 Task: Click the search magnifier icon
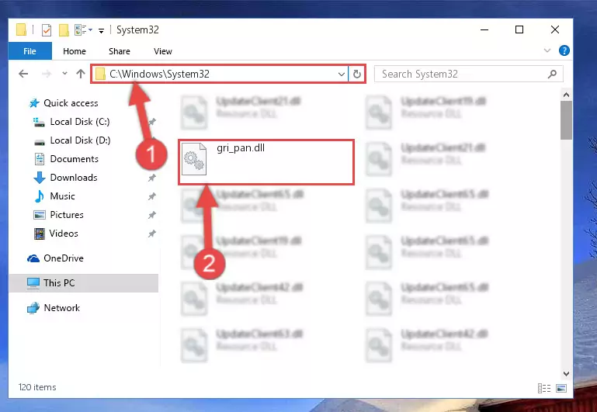pyautogui.click(x=552, y=74)
